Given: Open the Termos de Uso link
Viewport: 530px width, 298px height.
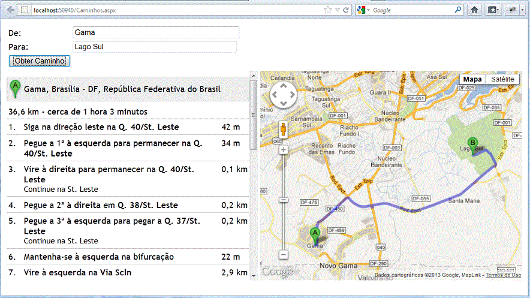Looking at the screenshot, I should (502, 275).
